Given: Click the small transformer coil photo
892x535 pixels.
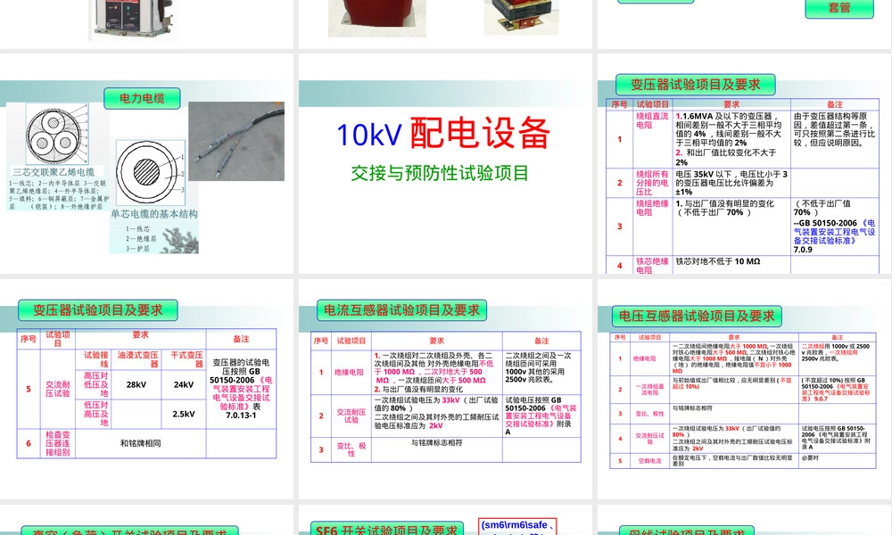Looking at the screenshot, I should pos(521,16).
